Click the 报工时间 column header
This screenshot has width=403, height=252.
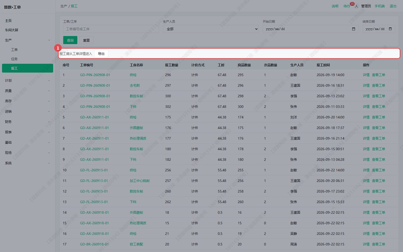click(323, 65)
